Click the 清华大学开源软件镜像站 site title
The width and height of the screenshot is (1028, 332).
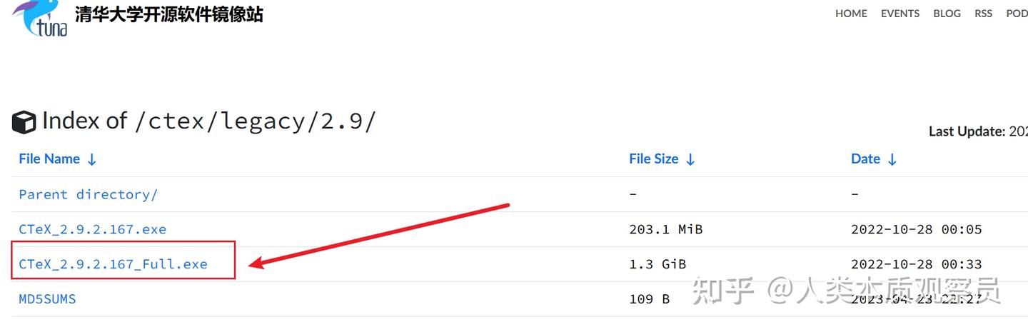[168, 14]
